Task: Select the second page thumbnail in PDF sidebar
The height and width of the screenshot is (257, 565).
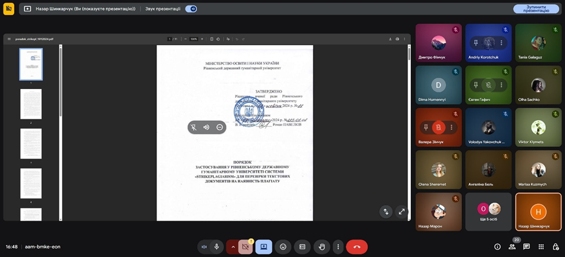Action: [31, 103]
